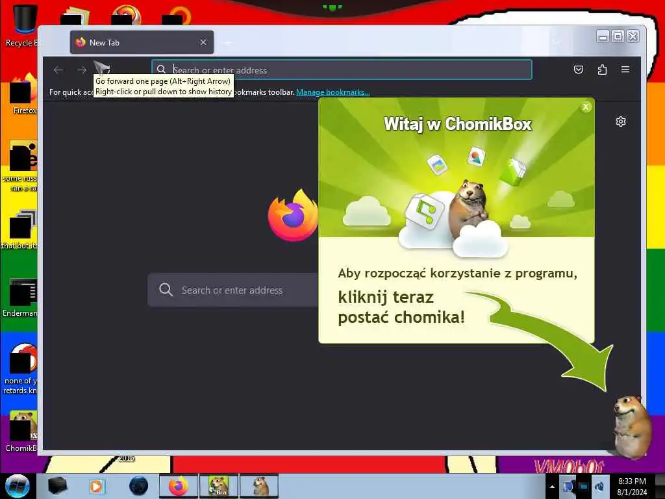Click the Firefox logo on new tab page
The image size is (665, 499).
click(x=293, y=216)
